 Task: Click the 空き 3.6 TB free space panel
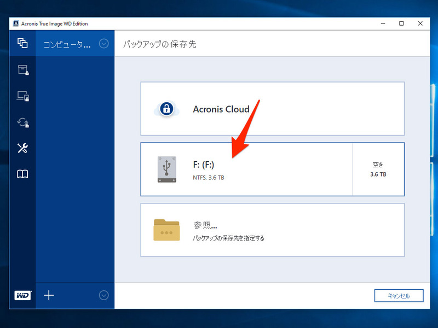point(378,169)
